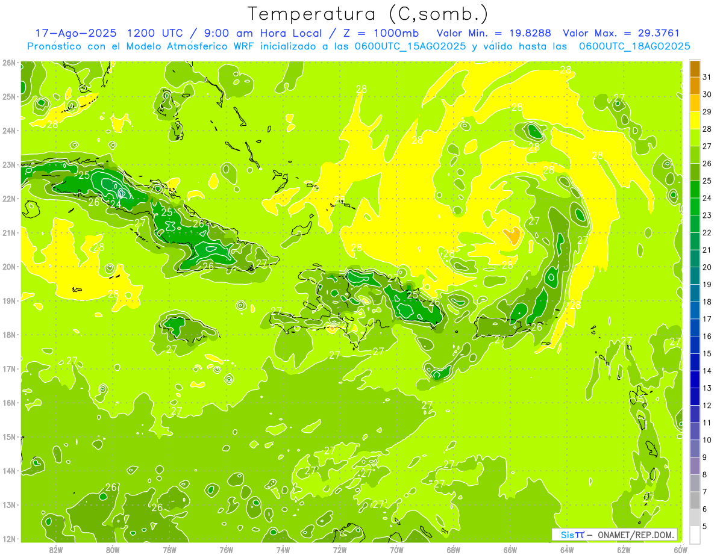The image size is (723, 558).
Task: Click the orange legend swatch between 30 and 31
Action: 695,85
